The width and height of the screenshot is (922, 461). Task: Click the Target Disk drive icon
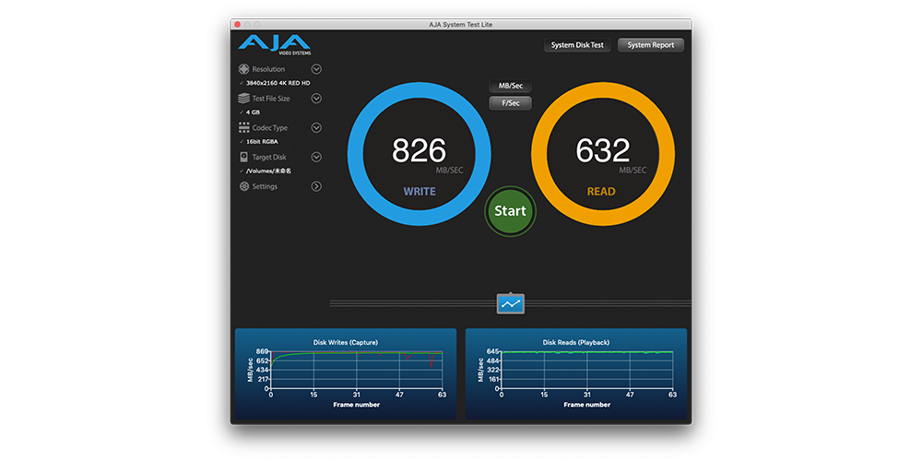pyautogui.click(x=244, y=158)
